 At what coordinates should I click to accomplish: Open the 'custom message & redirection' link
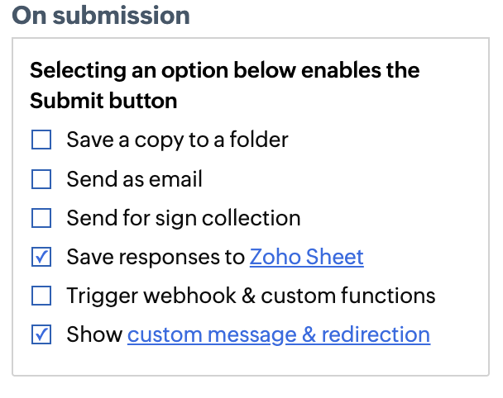tap(278, 334)
